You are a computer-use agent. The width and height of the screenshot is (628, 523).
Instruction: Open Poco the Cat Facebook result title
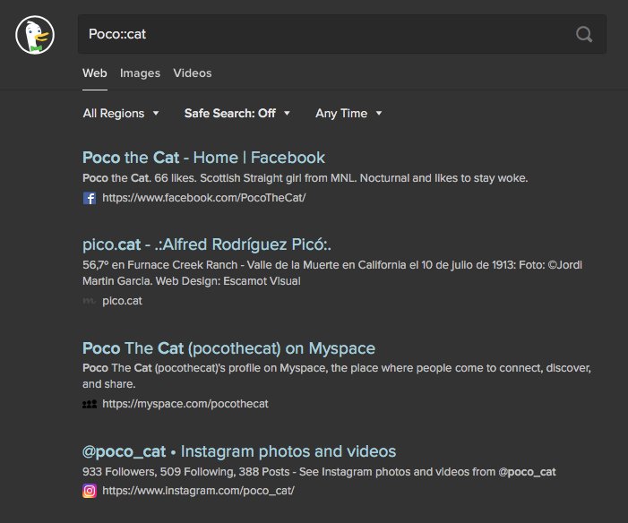pos(203,158)
